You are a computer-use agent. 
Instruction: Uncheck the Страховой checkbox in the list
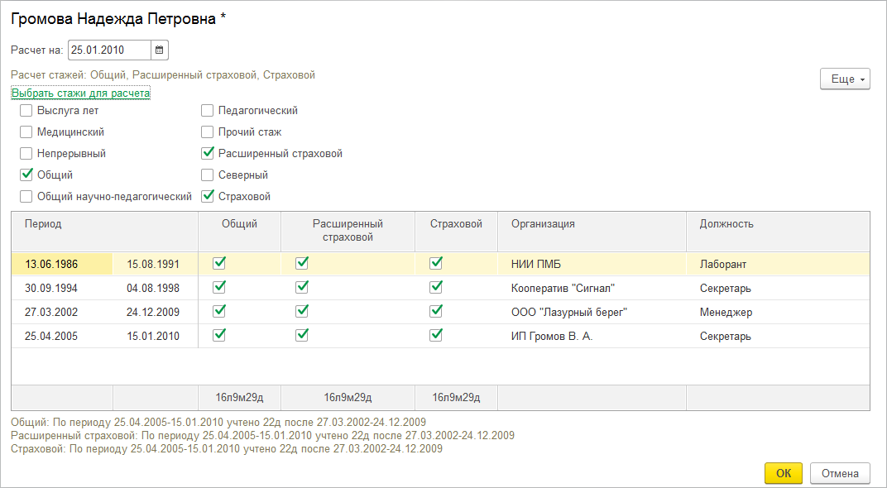[x=208, y=197]
